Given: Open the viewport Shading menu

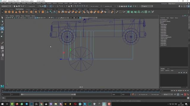Looking at the screenshot, I should point(12,16).
